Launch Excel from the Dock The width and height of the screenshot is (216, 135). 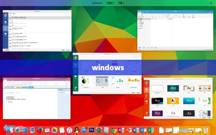pyautogui.click(x=151, y=130)
